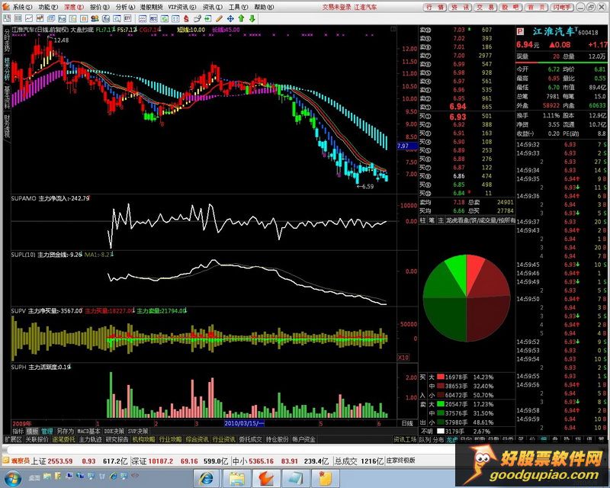This screenshot has height=488, width=610.
Task: Click the 扩展区 toggle at bottom left
Action: point(13,439)
